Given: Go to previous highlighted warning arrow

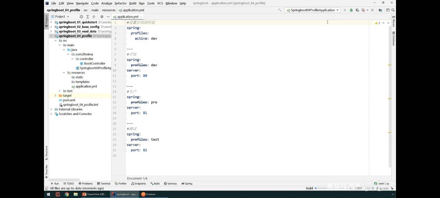Looking at the screenshot, I should coord(384,23).
